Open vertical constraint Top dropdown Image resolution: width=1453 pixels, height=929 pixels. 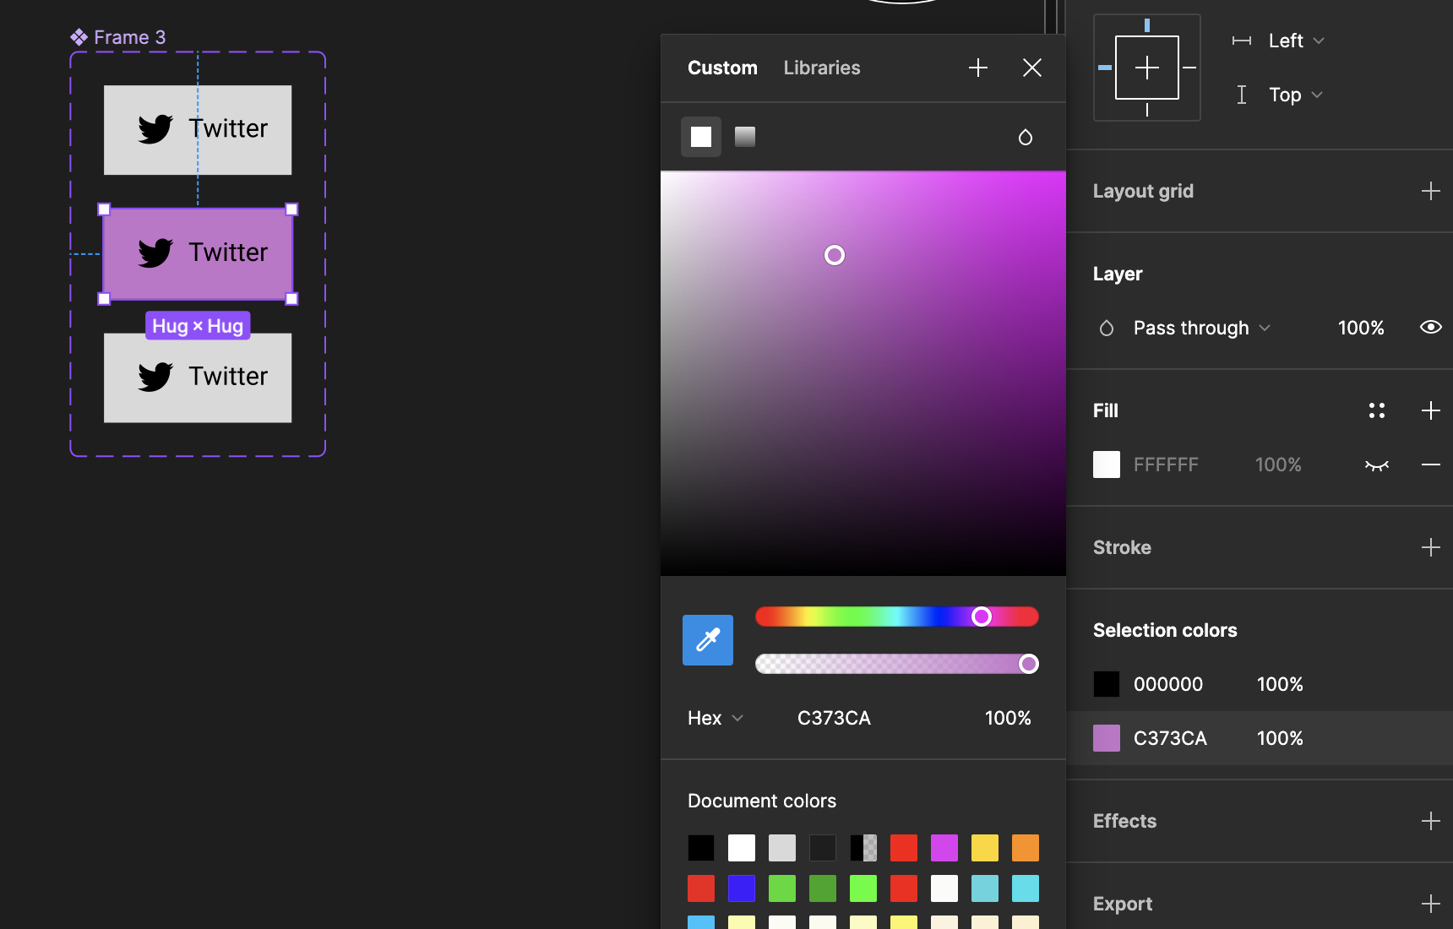(x=1295, y=95)
